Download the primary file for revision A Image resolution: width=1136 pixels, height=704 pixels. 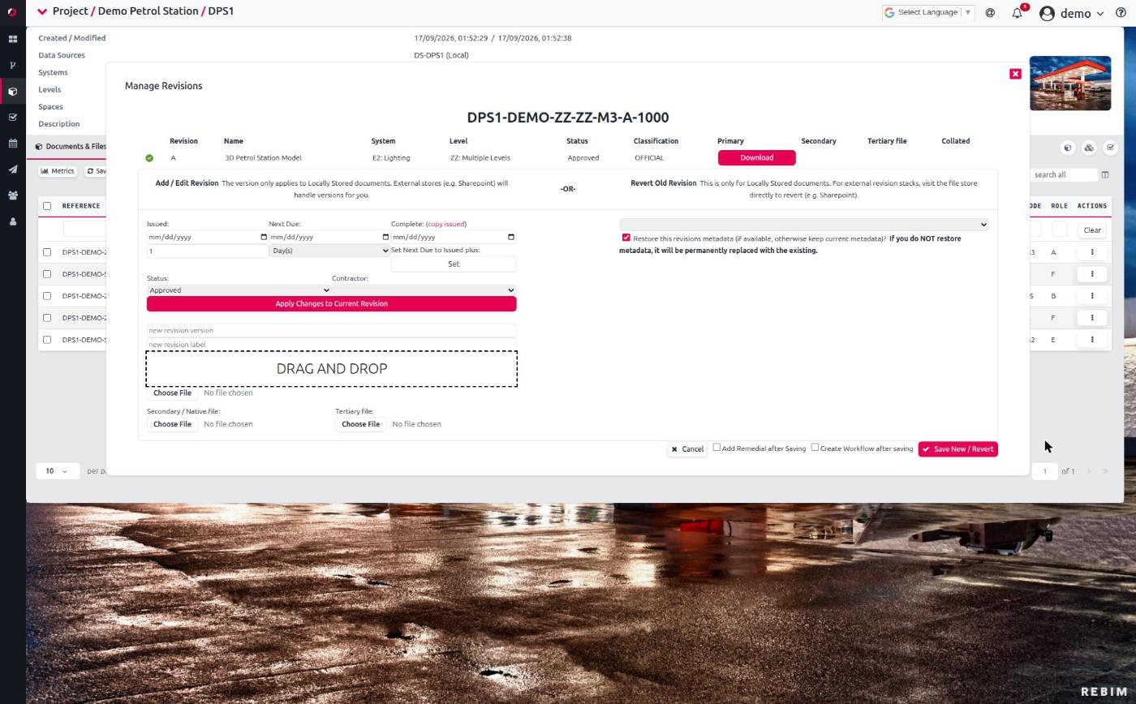coord(756,157)
